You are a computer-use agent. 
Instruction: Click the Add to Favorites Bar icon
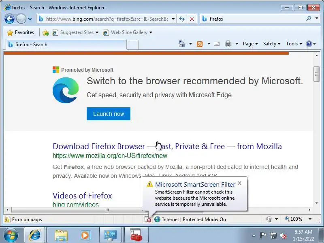(46, 32)
